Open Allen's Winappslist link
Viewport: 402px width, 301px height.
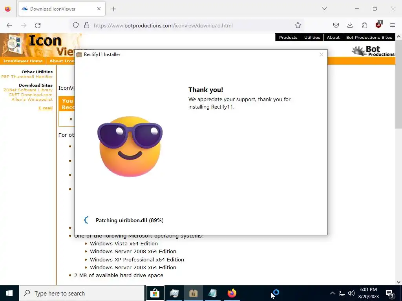(x=32, y=99)
